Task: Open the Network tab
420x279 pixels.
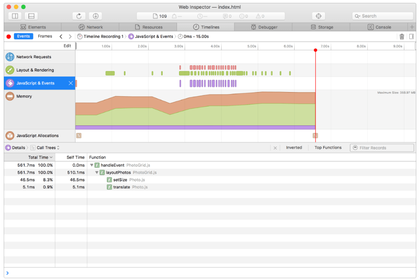Action: [90, 27]
